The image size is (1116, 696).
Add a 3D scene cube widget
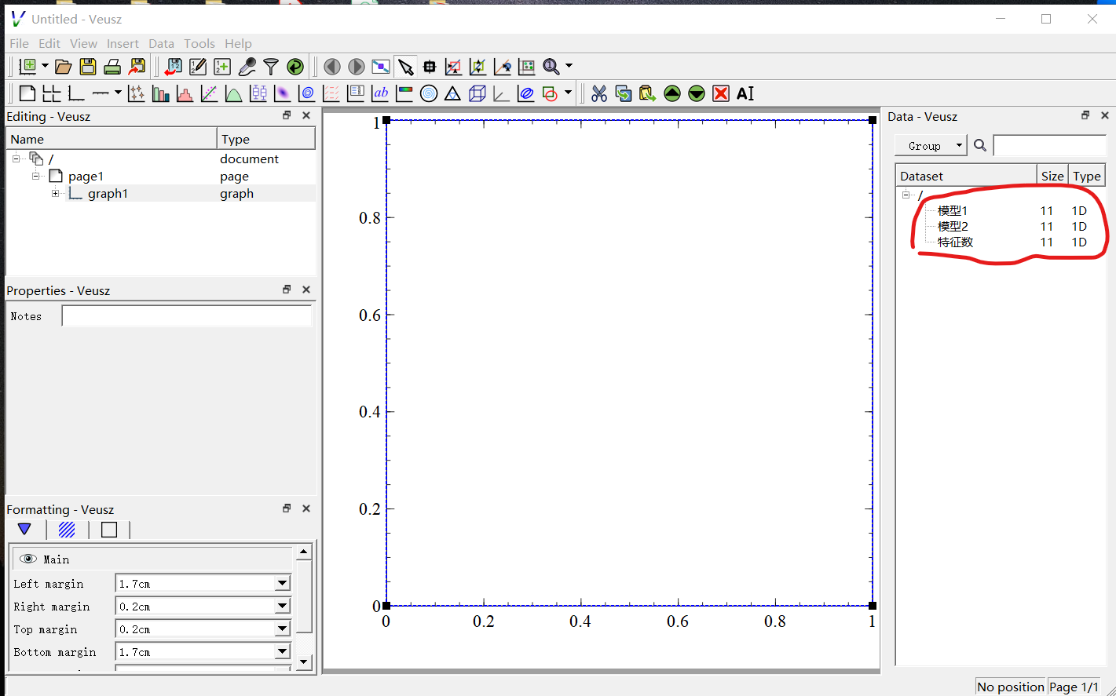coord(478,94)
